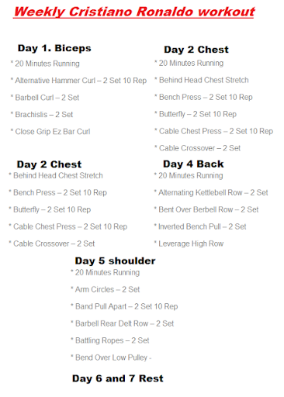This screenshot has width=284, height=397.
Task: Select the Barbell Curl – 2 Set line
Action: coord(45,98)
